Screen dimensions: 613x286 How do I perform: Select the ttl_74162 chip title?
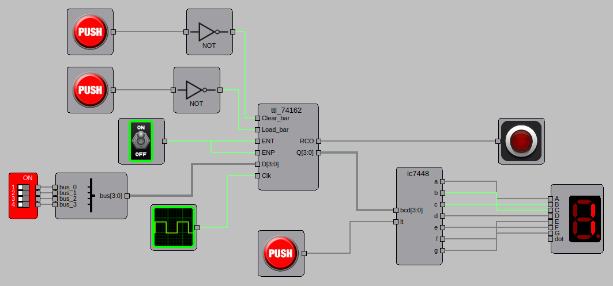[x=286, y=110]
